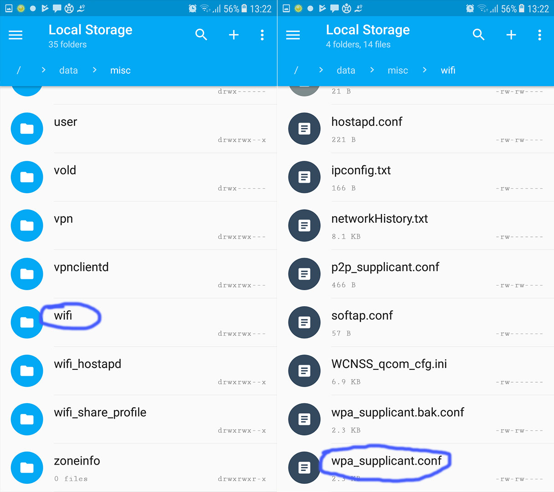
Task: Tap plus icon in left misc screen
Action: [x=234, y=35]
